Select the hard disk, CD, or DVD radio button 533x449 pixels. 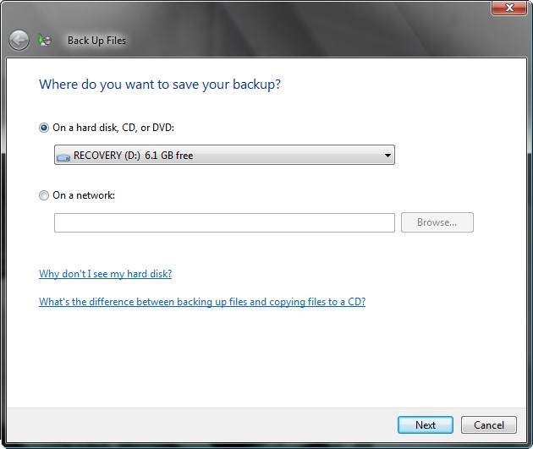click(x=44, y=128)
